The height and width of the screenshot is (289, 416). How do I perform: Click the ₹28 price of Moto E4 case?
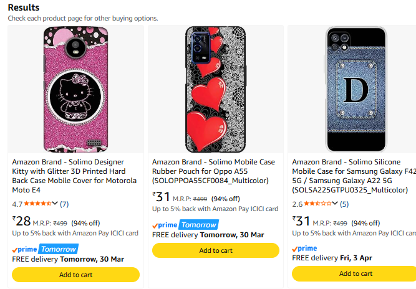[22, 221]
